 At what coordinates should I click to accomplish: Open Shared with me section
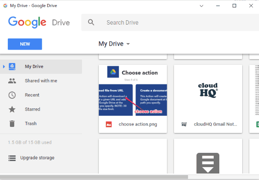[41, 81]
